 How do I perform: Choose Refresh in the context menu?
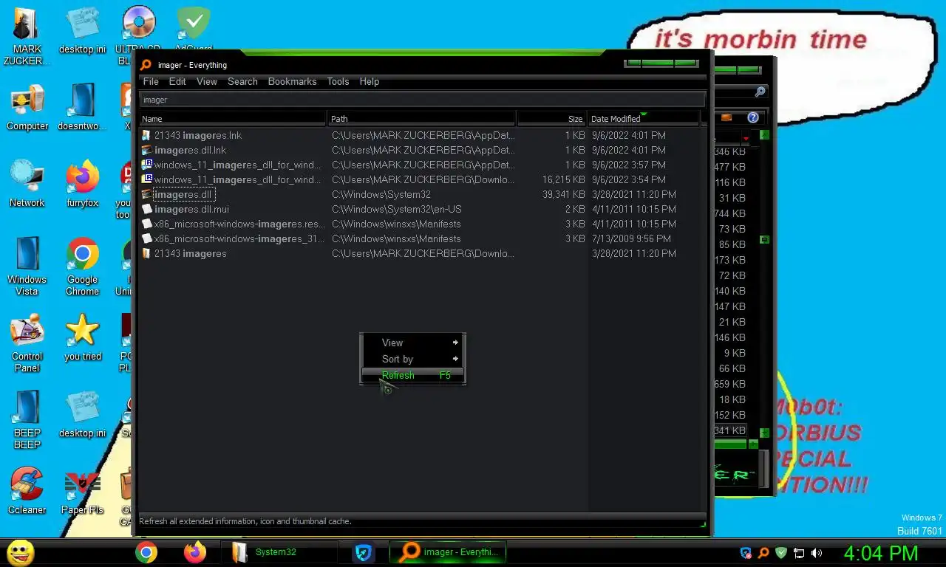pos(412,375)
